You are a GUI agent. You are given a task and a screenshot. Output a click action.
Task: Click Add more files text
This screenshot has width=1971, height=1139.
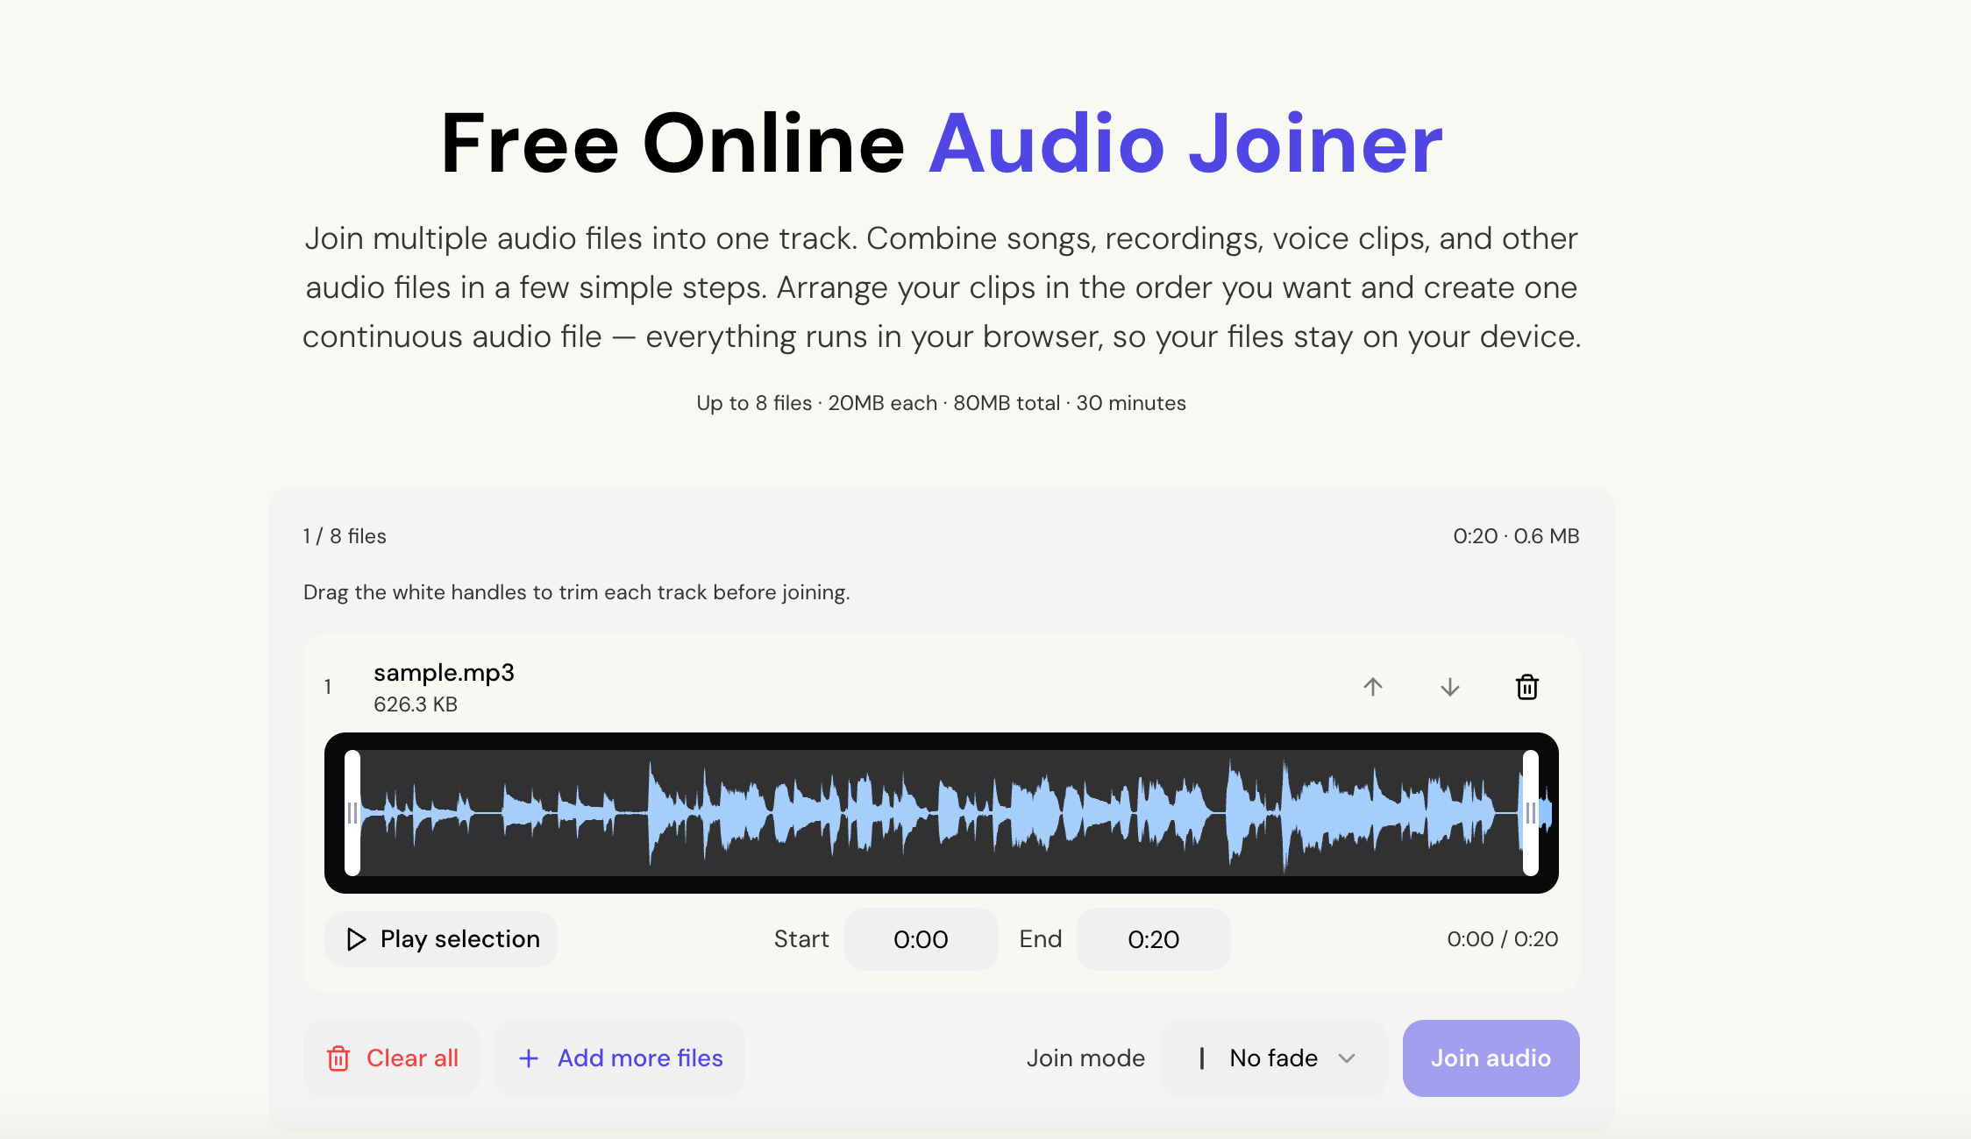[x=640, y=1058]
